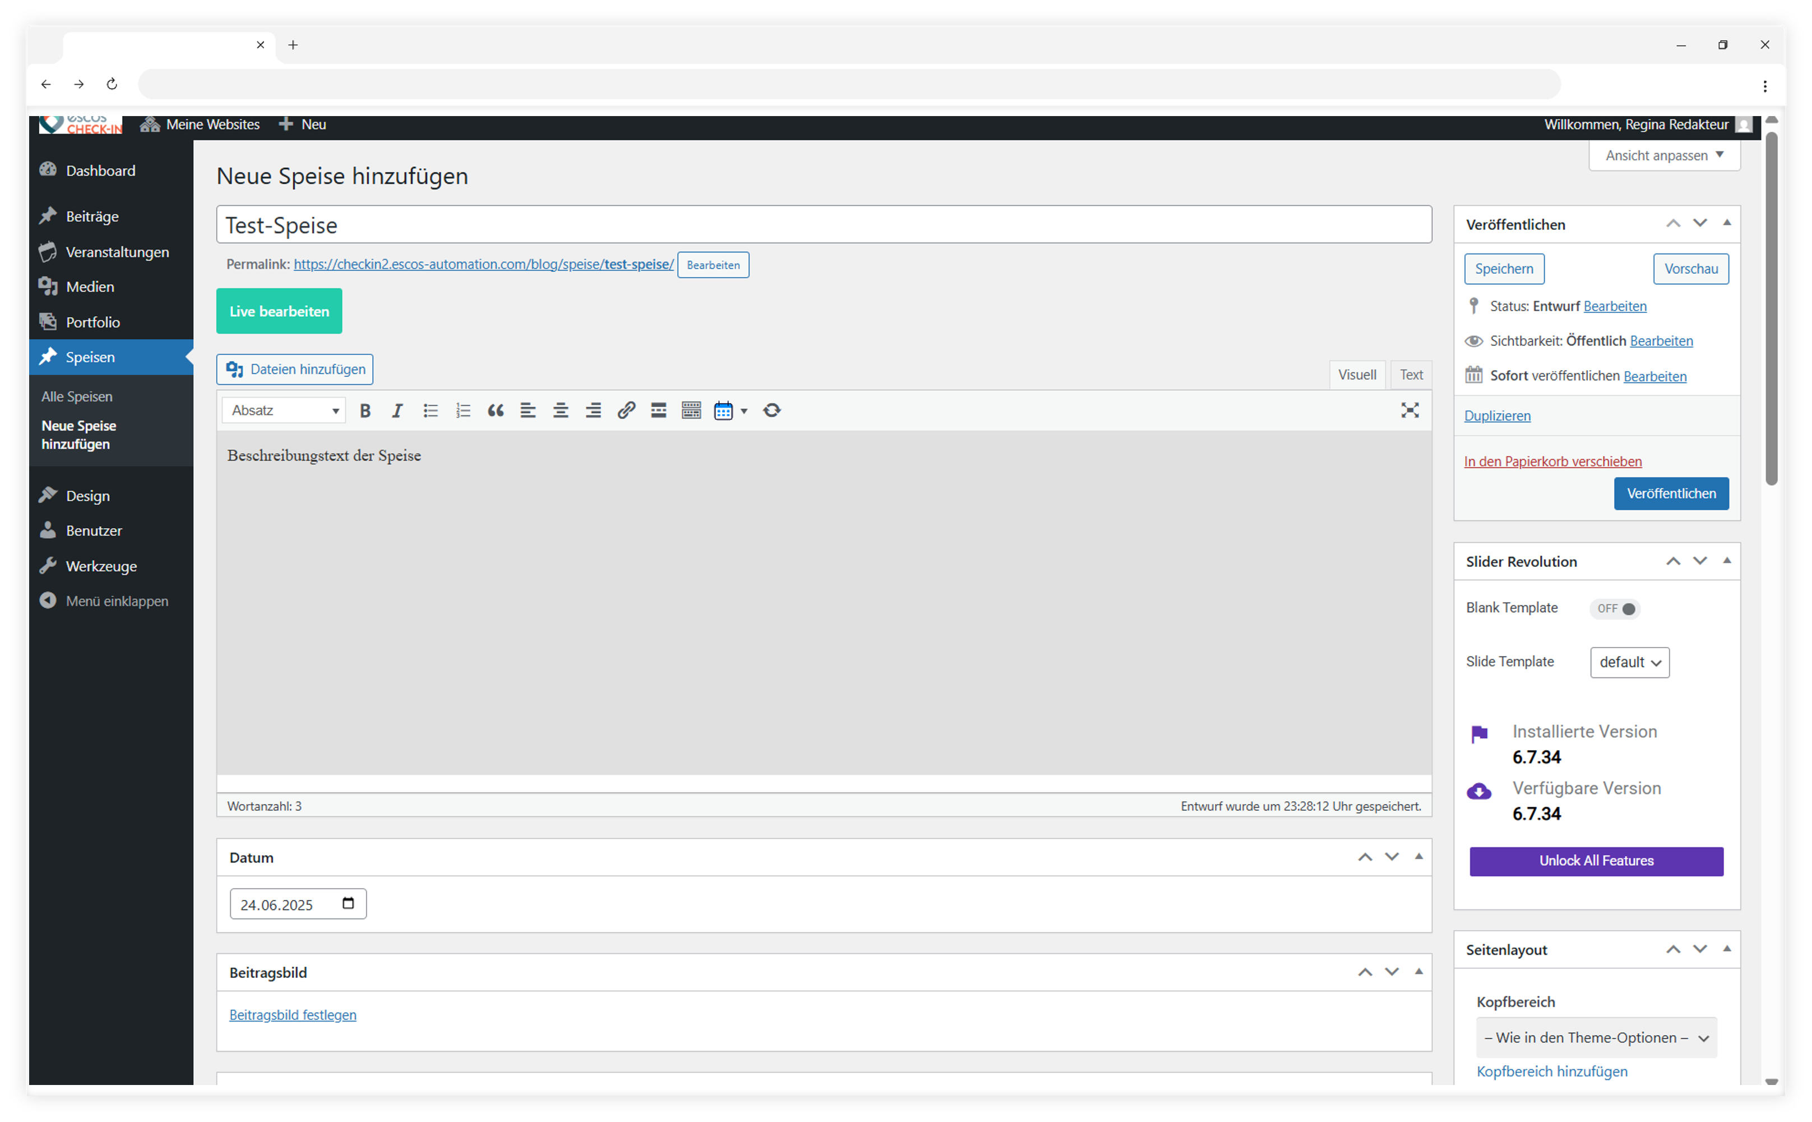
Task: Center align the text
Action: click(x=560, y=410)
